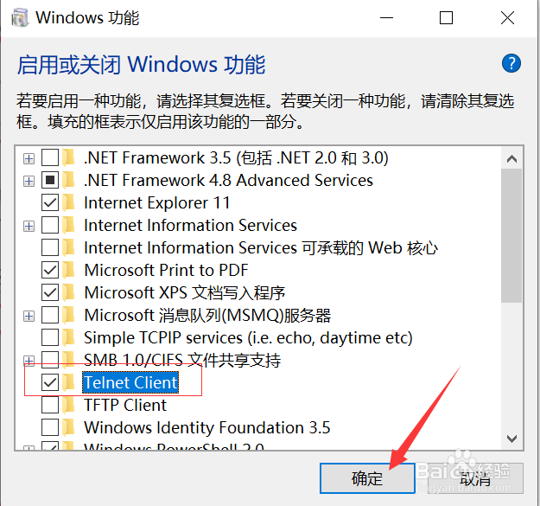Select Microsoft XPS 文档写入程序 item
The width and height of the screenshot is (540, 506).
tap(184, 293)
